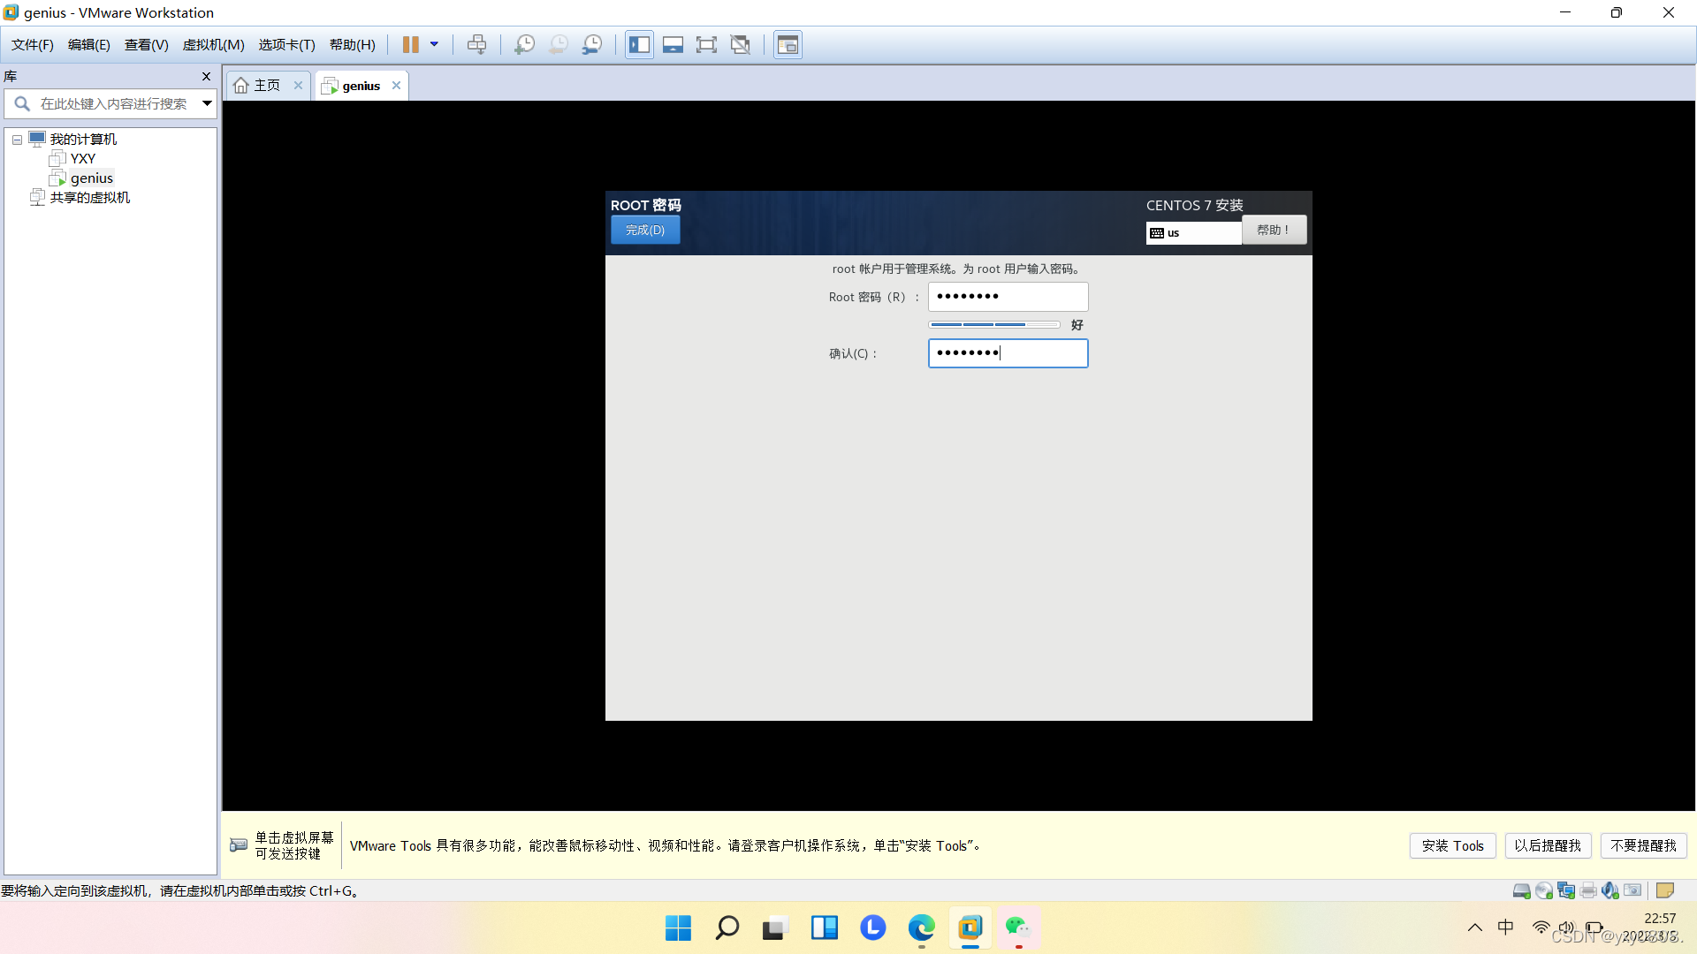
Task: Pause the virtual machine with the pause icon
Action: click(411, 45)
